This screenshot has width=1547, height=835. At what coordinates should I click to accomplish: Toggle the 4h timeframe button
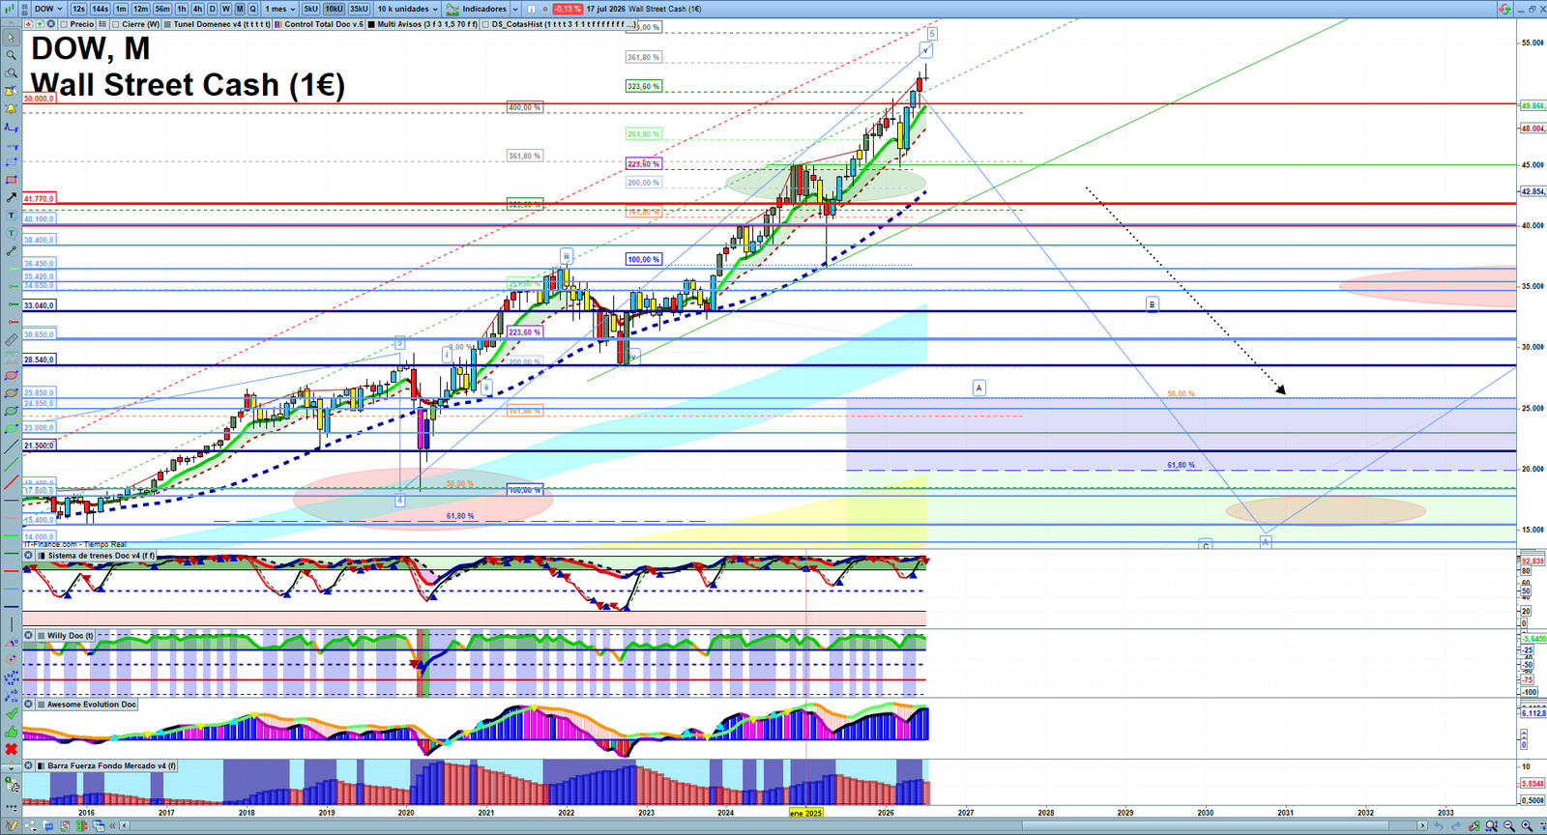click(x=197, y=9)
